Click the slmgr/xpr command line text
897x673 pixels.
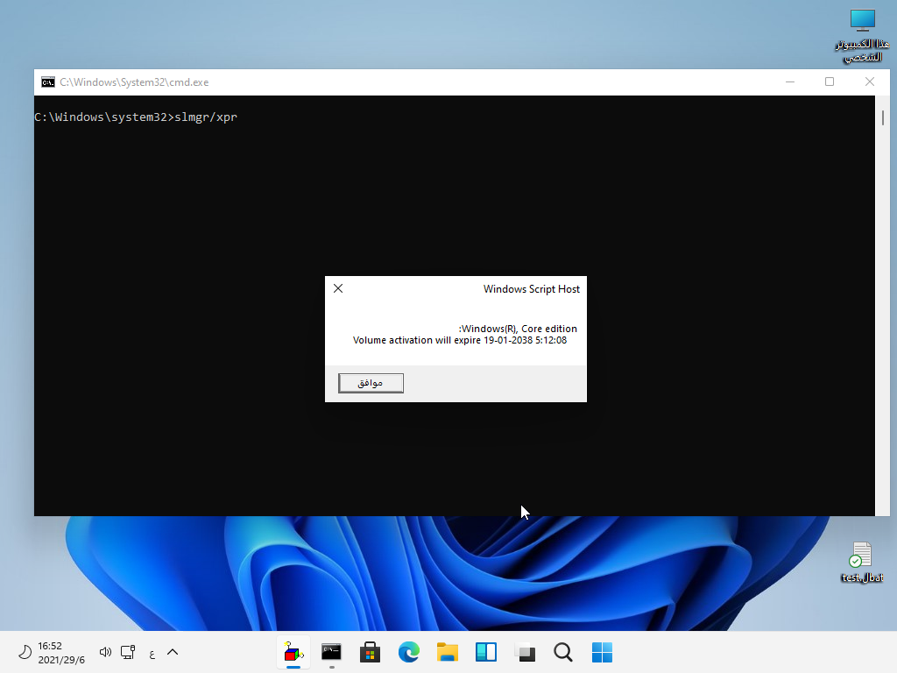tap(206, 117)
